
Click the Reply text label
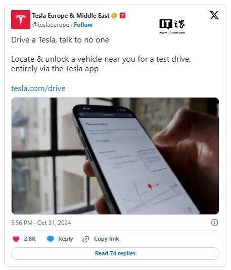pyautogui.click(x=66, y=239)
